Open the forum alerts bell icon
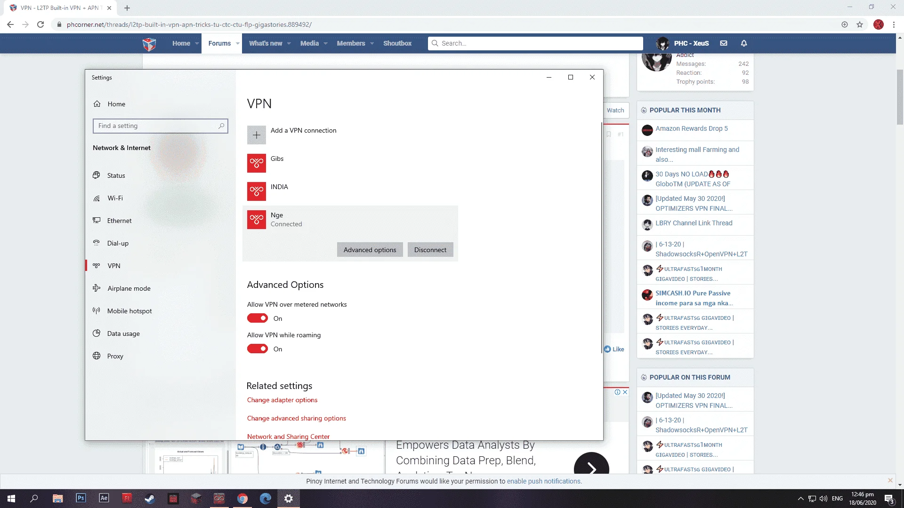This screenshot has height=508, width=904. point(744,43)
